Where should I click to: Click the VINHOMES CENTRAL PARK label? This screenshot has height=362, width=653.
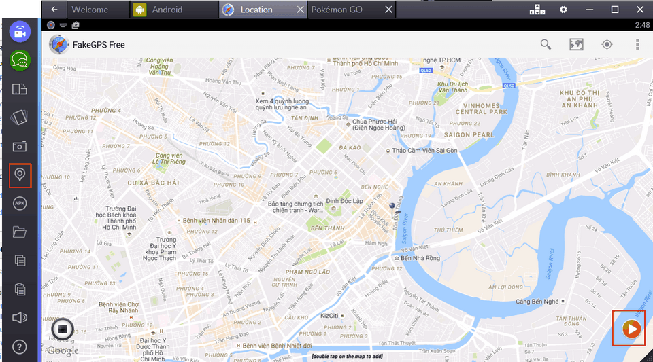click(482, 109)
